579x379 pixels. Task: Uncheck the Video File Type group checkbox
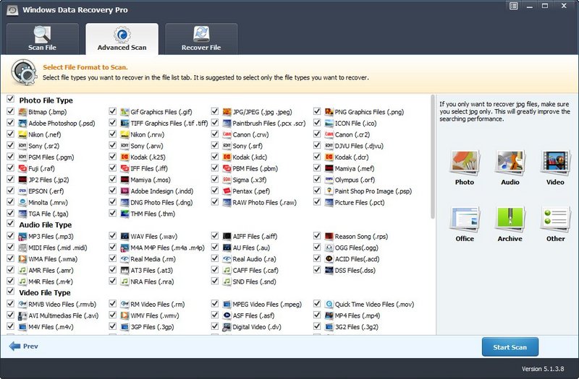click(10, 292)
